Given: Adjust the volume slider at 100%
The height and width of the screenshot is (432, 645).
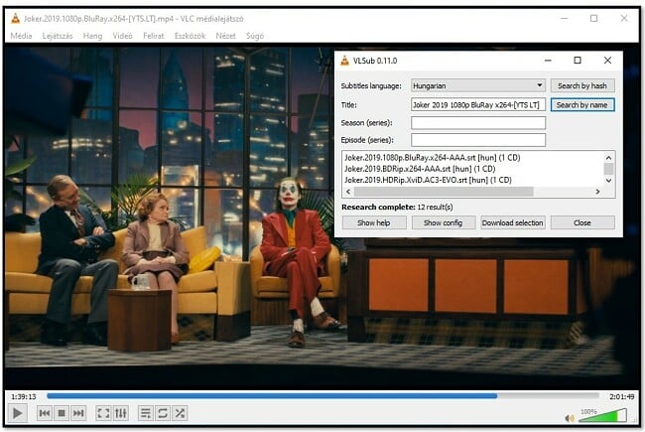Looking at the screenshot, I should pyautogui.click(x=602, y=416).
